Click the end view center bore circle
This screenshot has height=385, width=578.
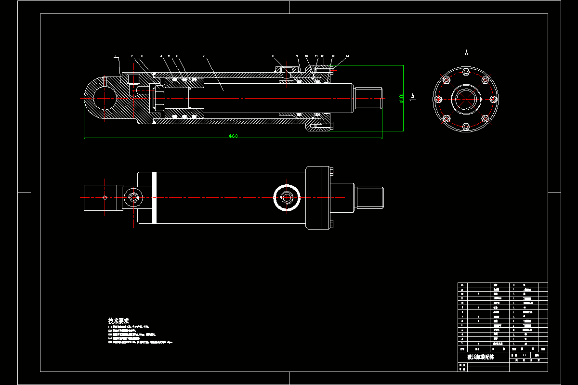coord(466,99)
